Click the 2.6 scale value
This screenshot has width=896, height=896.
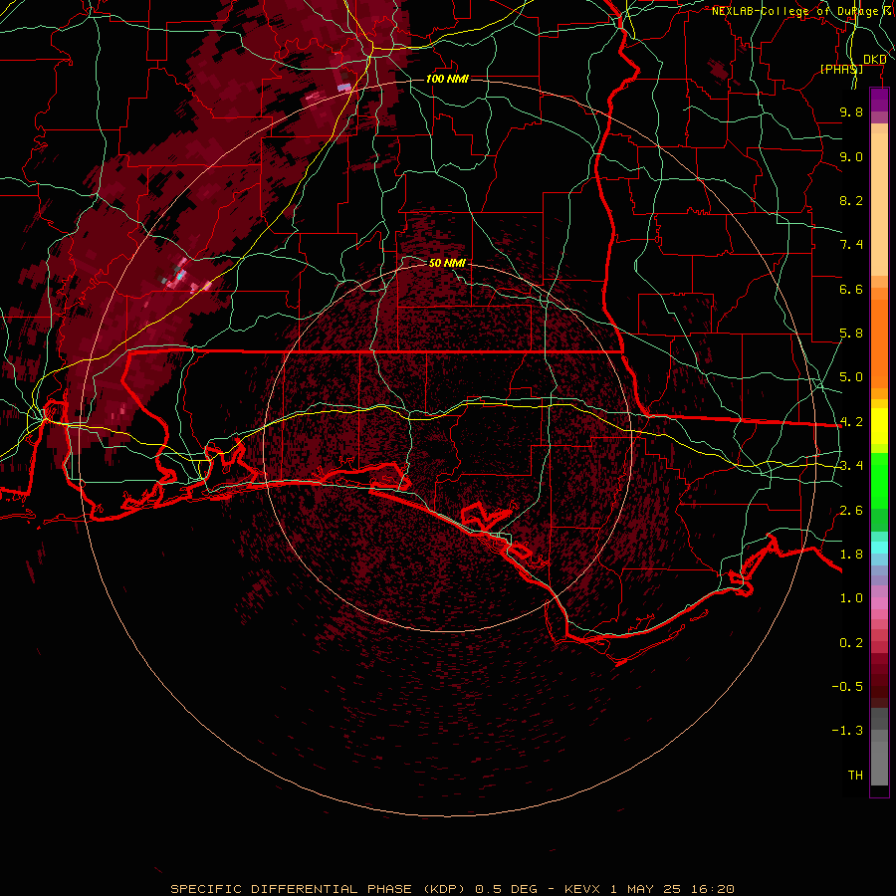pyautogui.click(x=851, y=511)
